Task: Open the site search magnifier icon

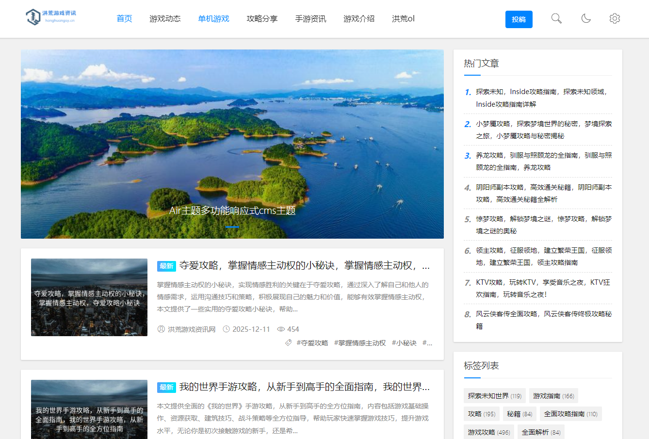Action: [x=556, y=18]
